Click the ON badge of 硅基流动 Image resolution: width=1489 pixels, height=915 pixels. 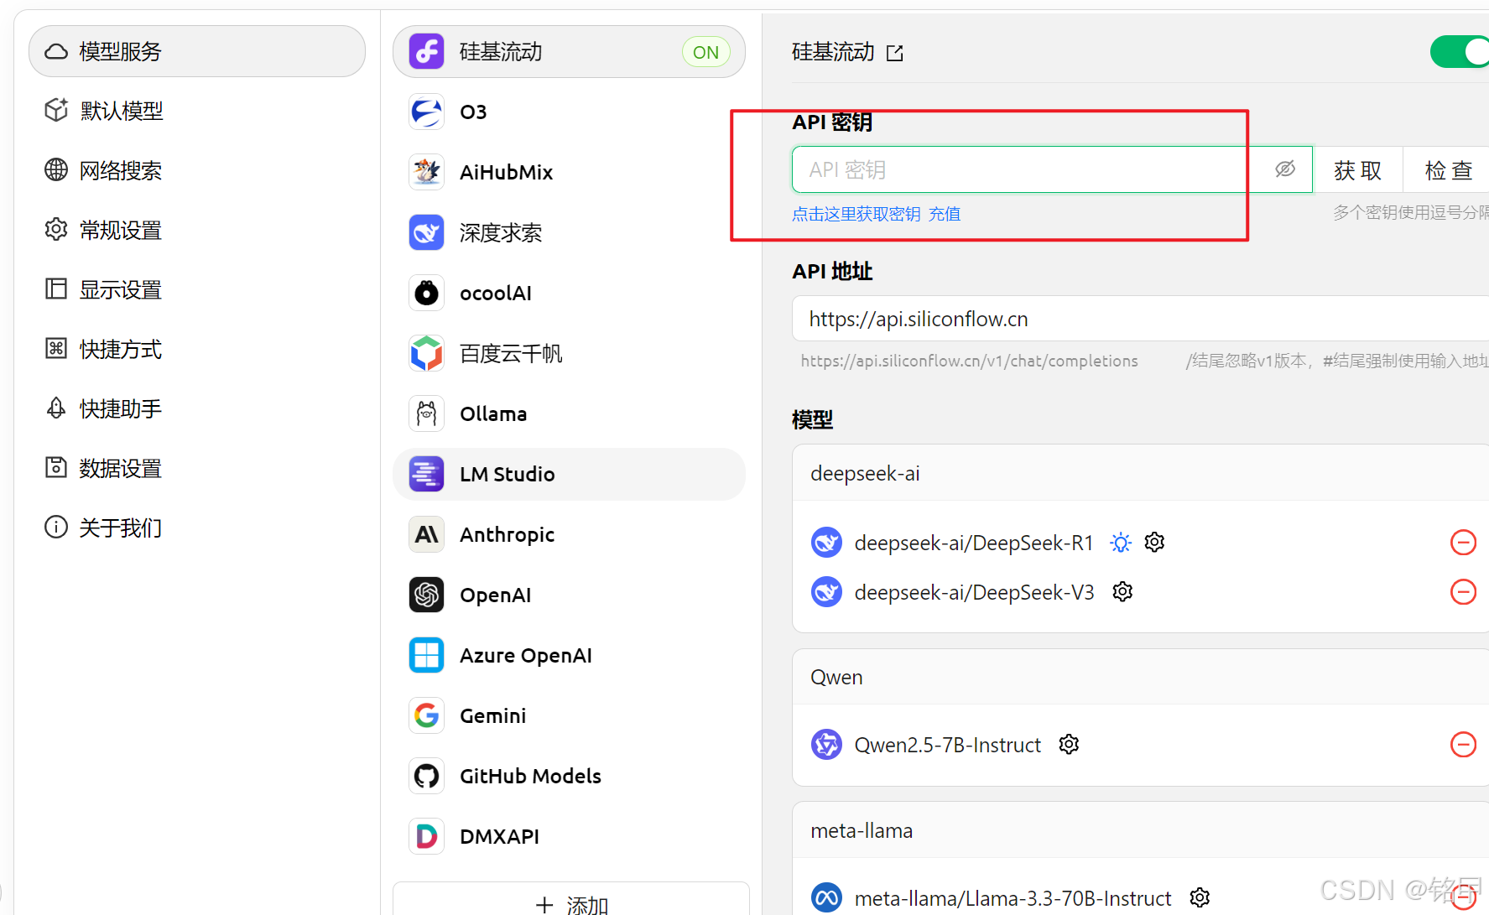pyautogui.click(x=705, y=52)
